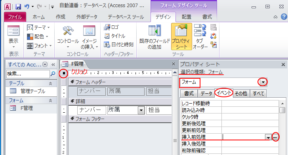Click the view code icon
Viewport: 288px width, 155px height.
pos(214,36)
